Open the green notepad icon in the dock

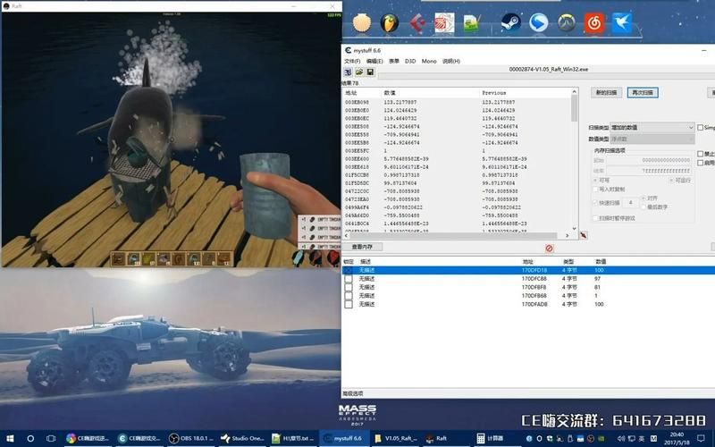click(x=472, y=23)
